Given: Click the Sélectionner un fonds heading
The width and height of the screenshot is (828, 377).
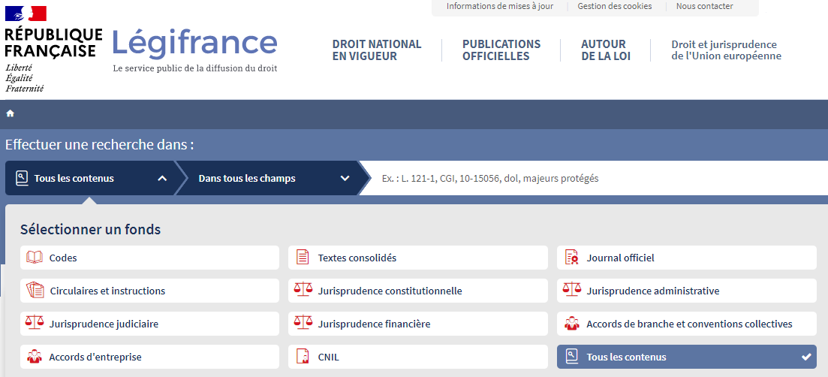Looking at the screenshot, I should tap(90, 230).
